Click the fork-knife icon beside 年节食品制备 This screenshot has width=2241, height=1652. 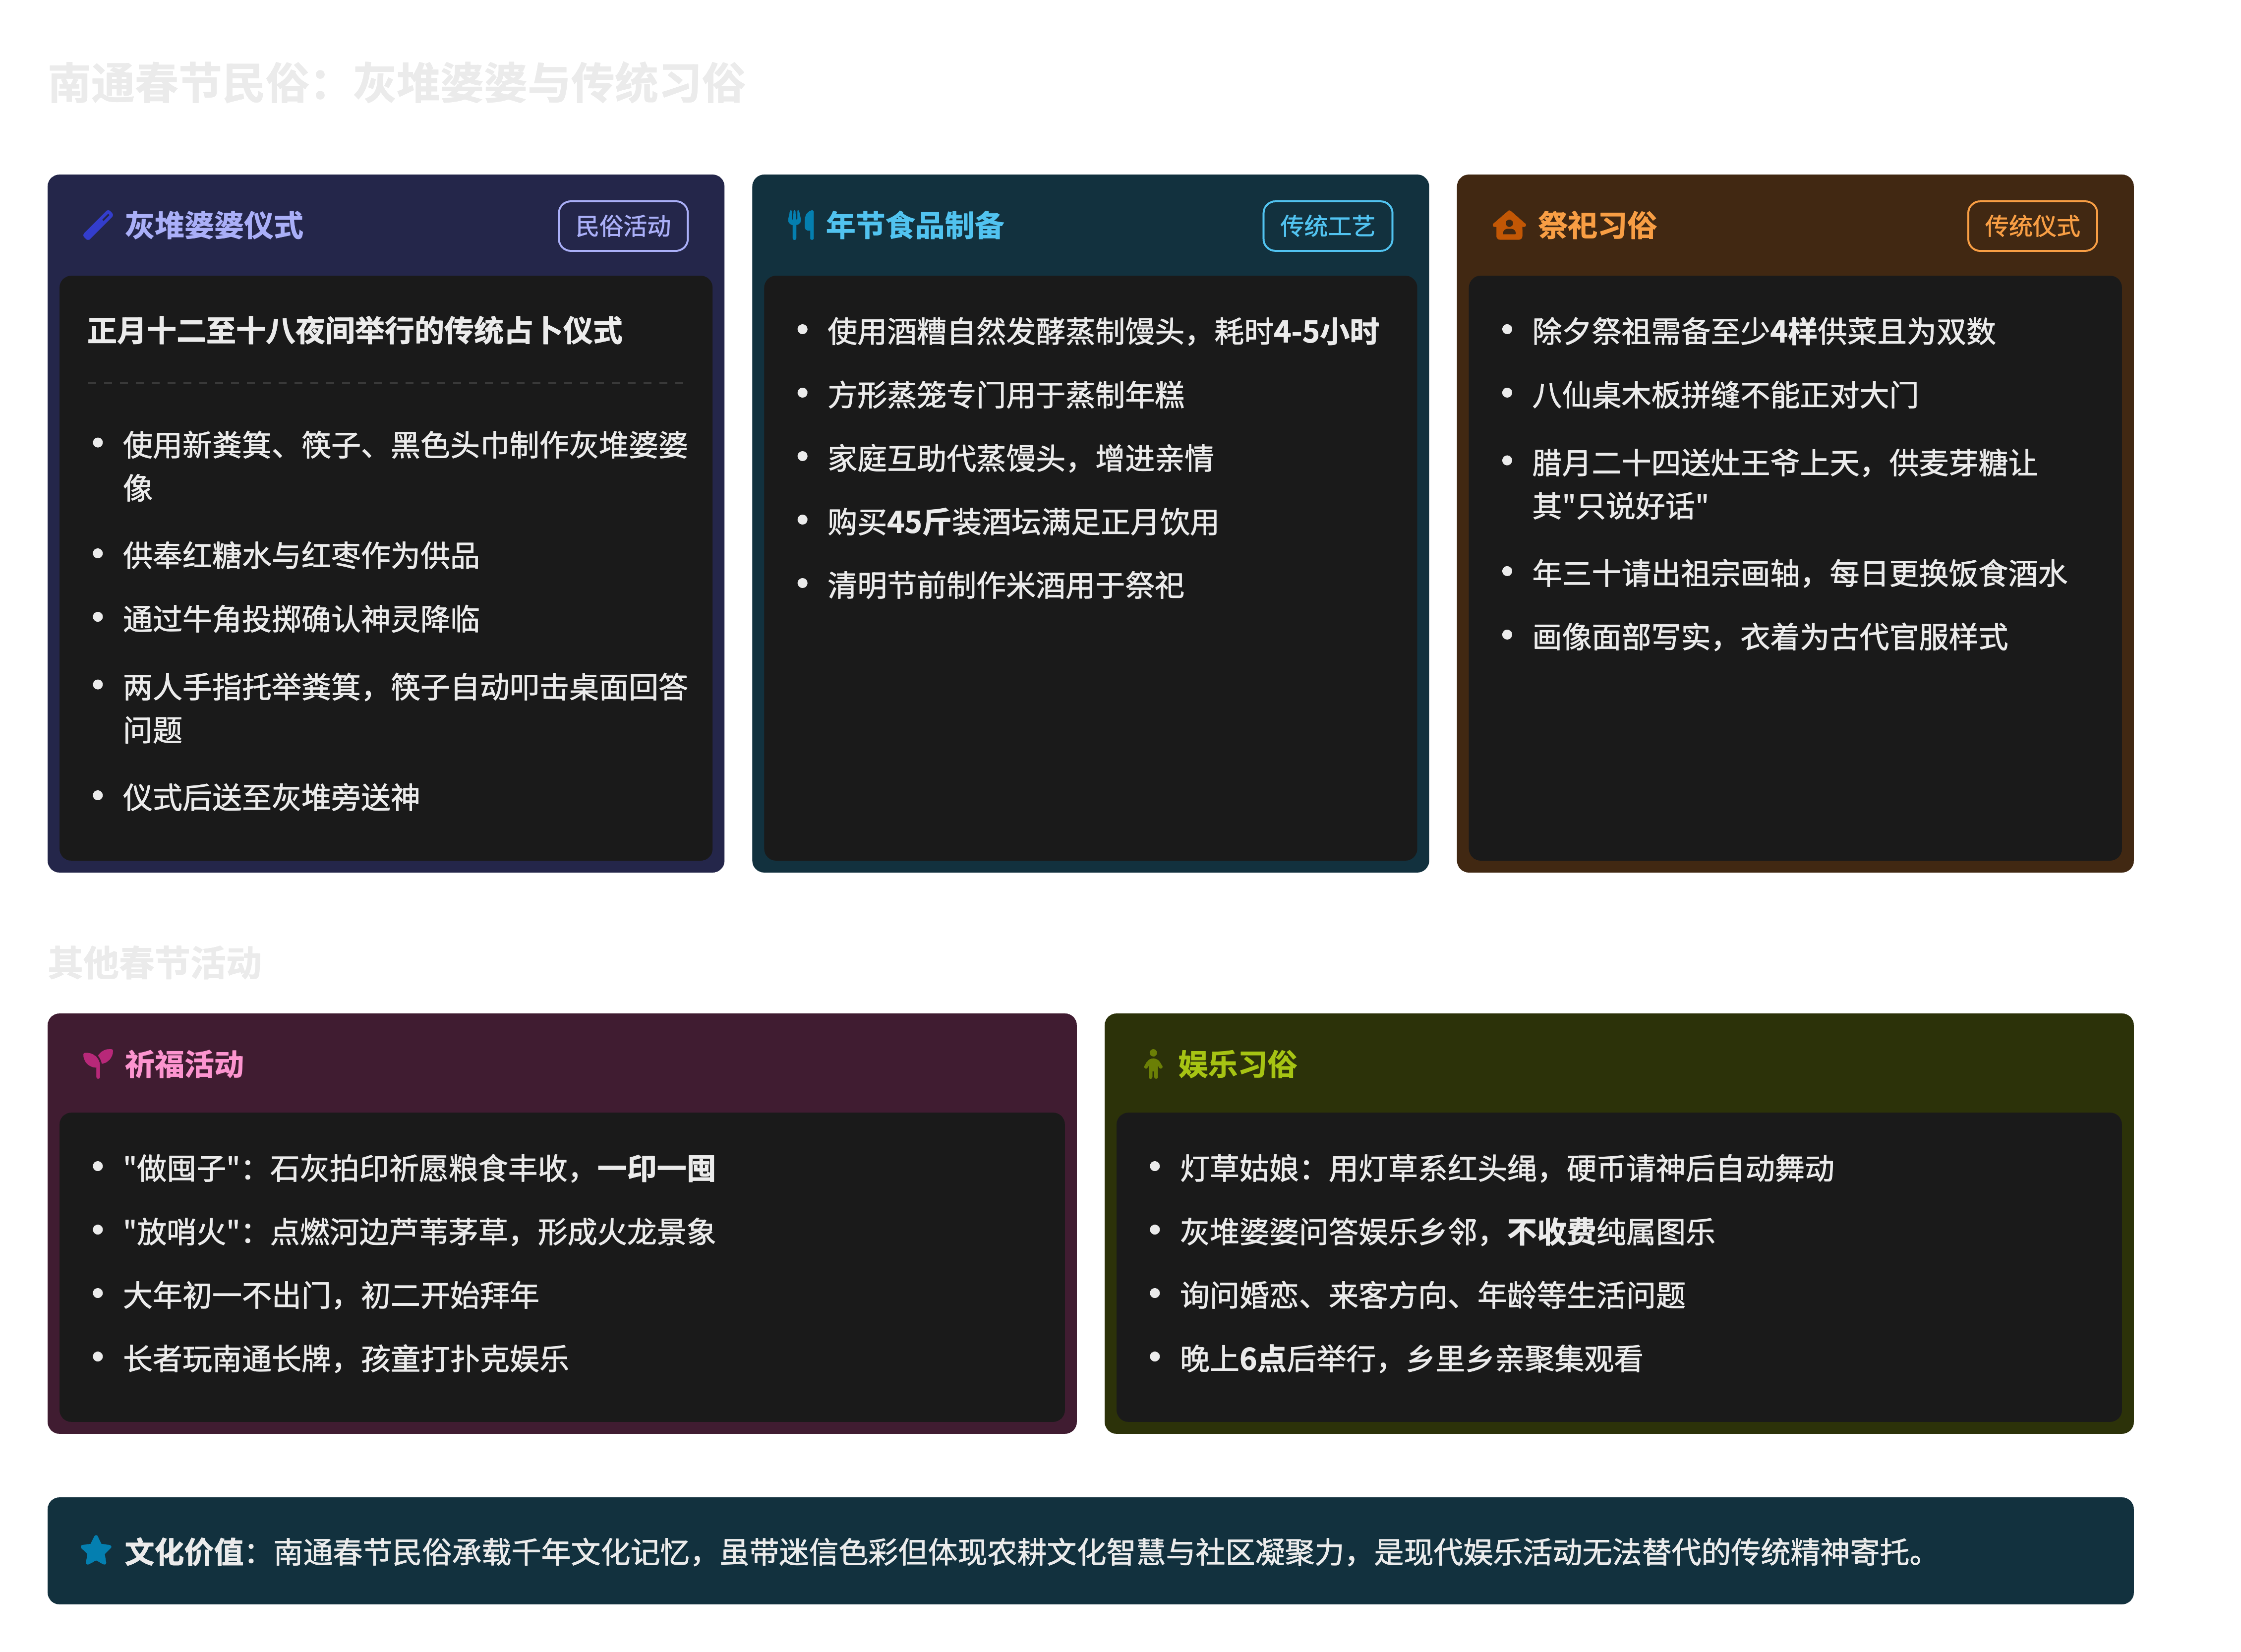coord(800,225)
